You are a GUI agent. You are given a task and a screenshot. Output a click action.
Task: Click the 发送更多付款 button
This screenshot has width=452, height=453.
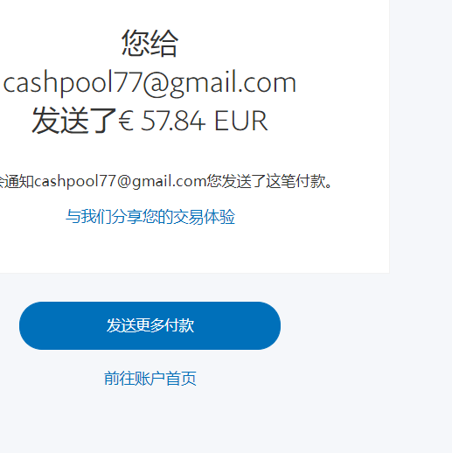pos(150,325)
